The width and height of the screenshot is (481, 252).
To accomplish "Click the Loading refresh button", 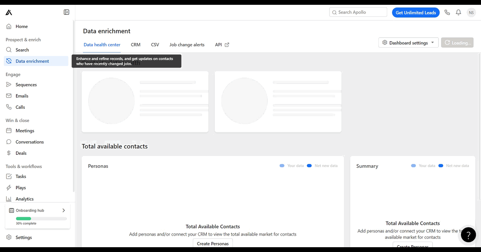I will pyautogui.click(x=457, y=43).
